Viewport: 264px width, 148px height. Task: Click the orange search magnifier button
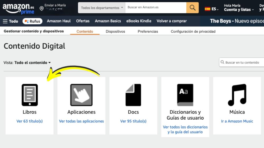192,8
